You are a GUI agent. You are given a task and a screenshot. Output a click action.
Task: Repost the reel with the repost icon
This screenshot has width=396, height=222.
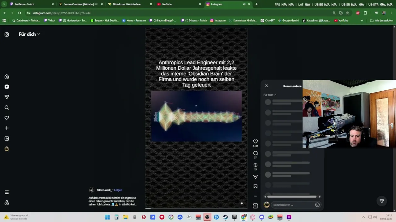(x=256, y=165)
